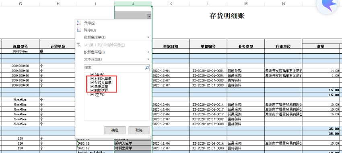Select column G header
Viewport: 342px width, 153px height.
tap(21, 4)
